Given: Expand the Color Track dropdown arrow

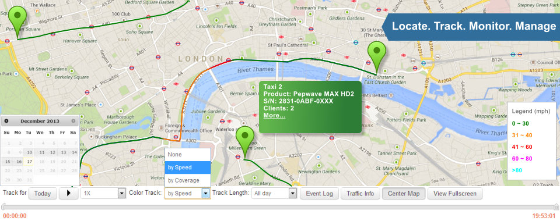Looking at the screenshot, I should [205, 193].
